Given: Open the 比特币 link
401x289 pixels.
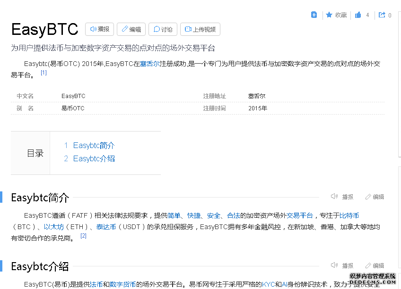Looking at the screenshot, I should click(349, 216).
